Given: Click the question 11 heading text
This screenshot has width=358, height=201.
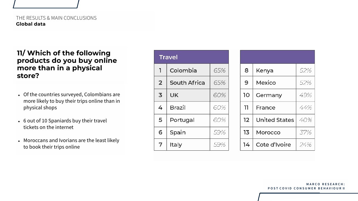Looking at the screenshot, I should coord(67,64).
